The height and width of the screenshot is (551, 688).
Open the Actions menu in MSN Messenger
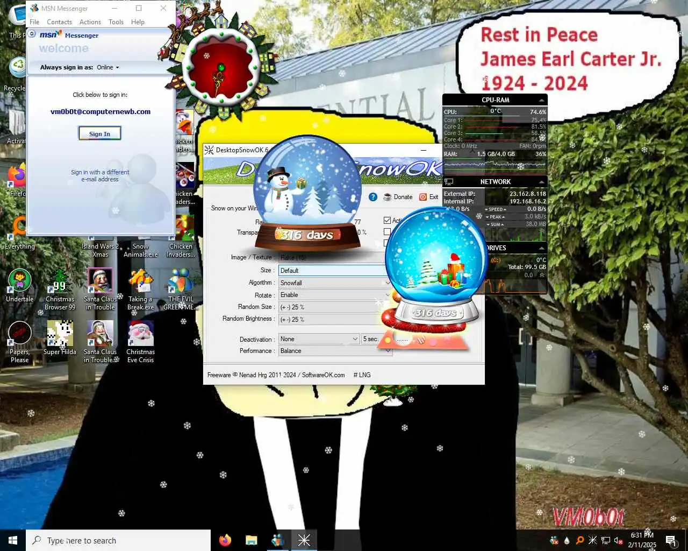coord(90,22)
